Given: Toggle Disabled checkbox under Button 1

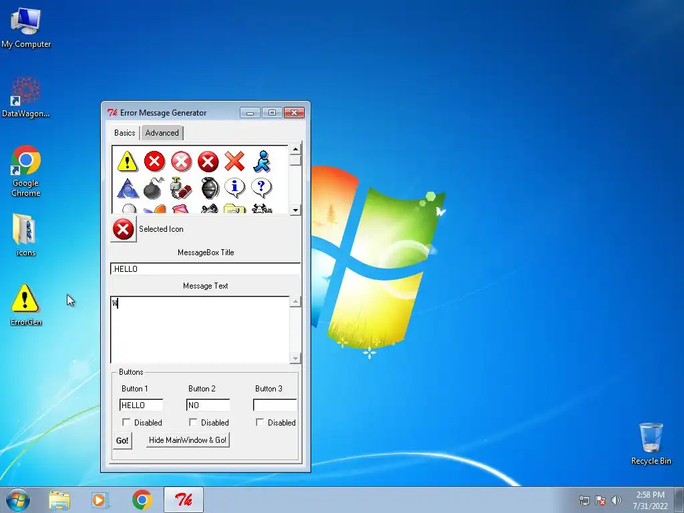Looking at the screenshot, I should (126, 422).
